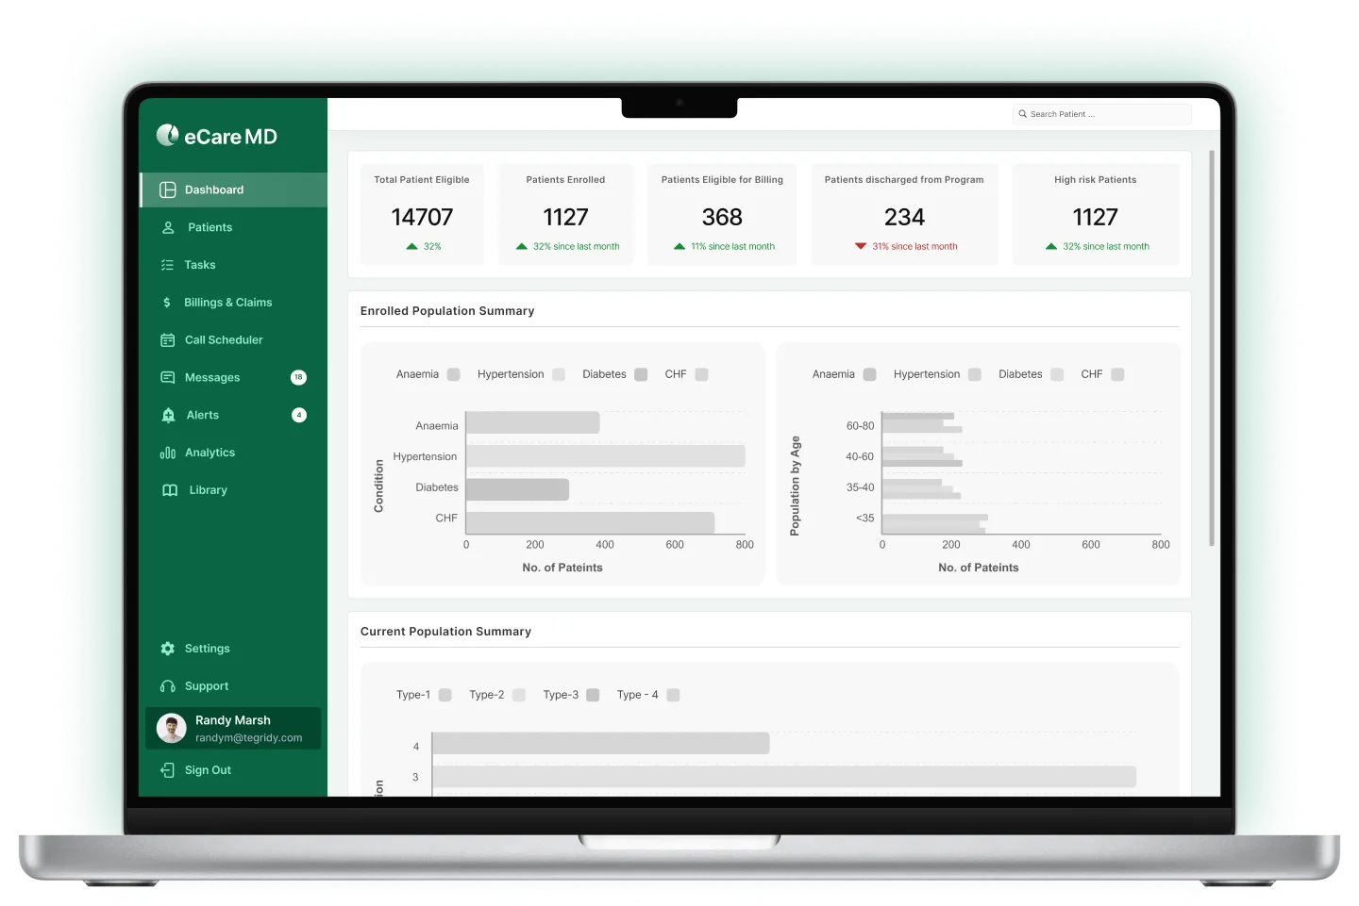
Task: Toggle Anaemia legend box in Condition chart
Action: pyautogui.click(x=453, y=374)
